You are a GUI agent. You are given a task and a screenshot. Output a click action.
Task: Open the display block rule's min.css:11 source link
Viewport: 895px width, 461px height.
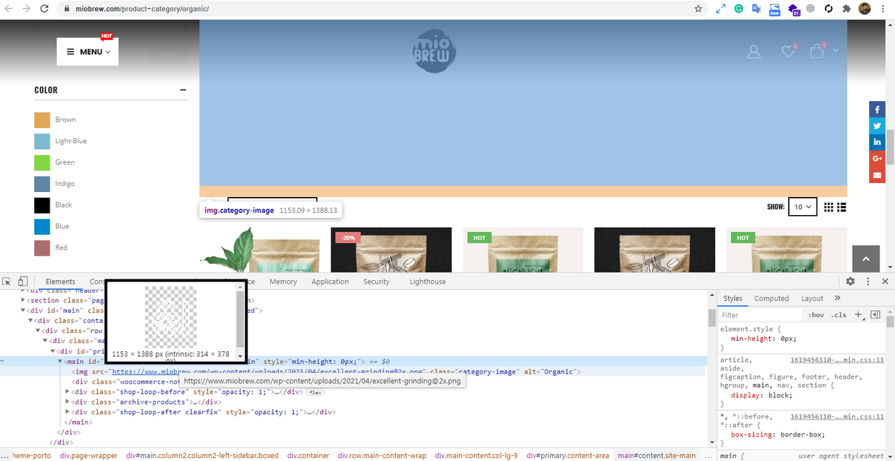[837, 360]
